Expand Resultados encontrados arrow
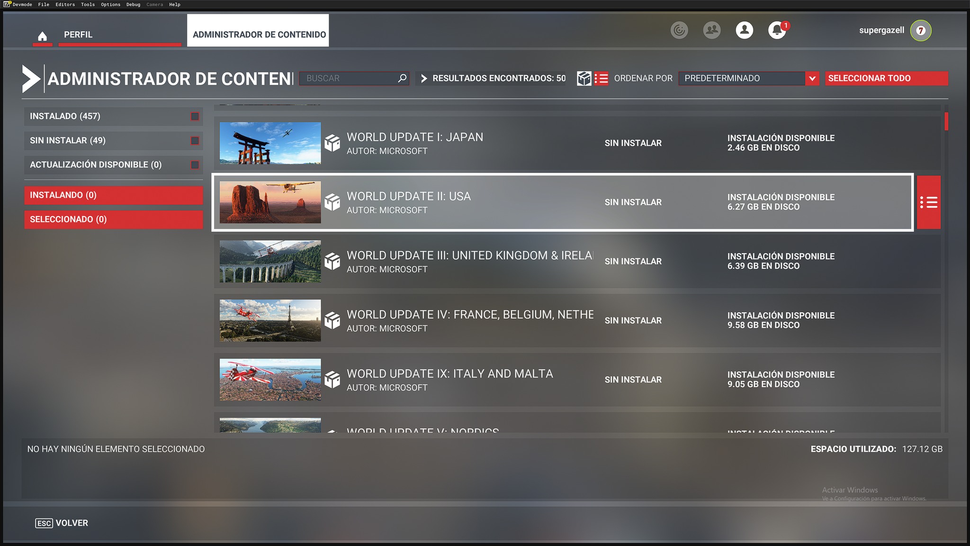970x546 pixels. coord(424,78)
